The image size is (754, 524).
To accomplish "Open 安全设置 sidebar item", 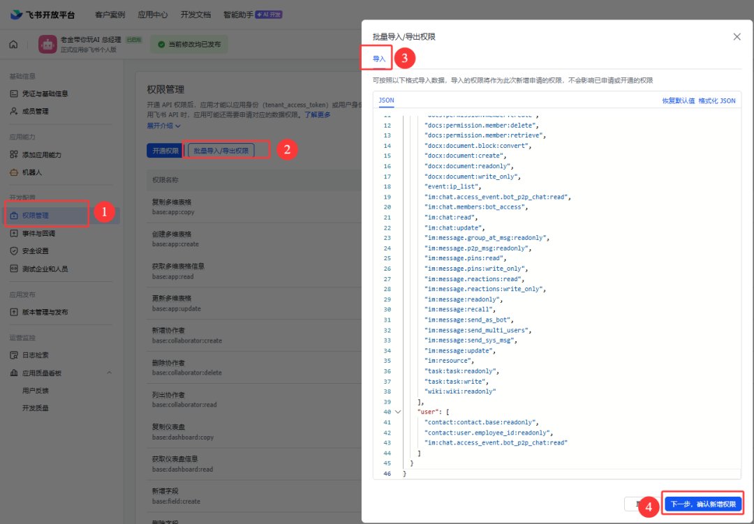I will point(35,251).
